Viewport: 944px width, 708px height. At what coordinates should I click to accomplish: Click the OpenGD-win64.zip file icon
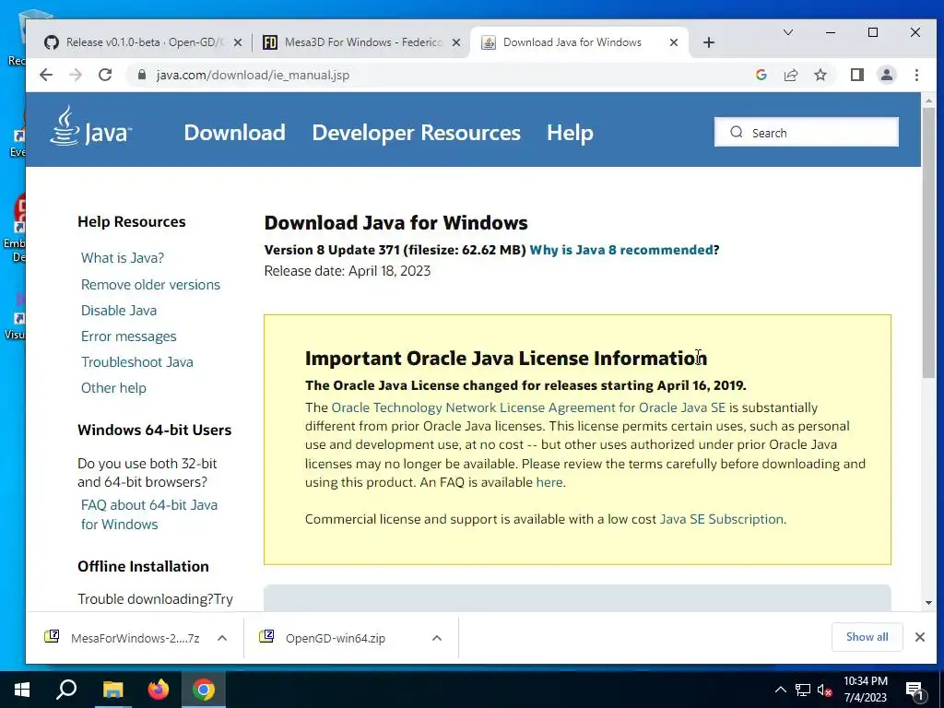[x=266, y=636]
